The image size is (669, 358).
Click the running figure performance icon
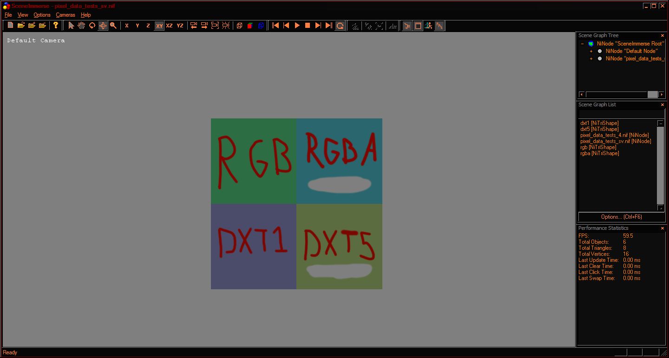[x=428, y=26]
